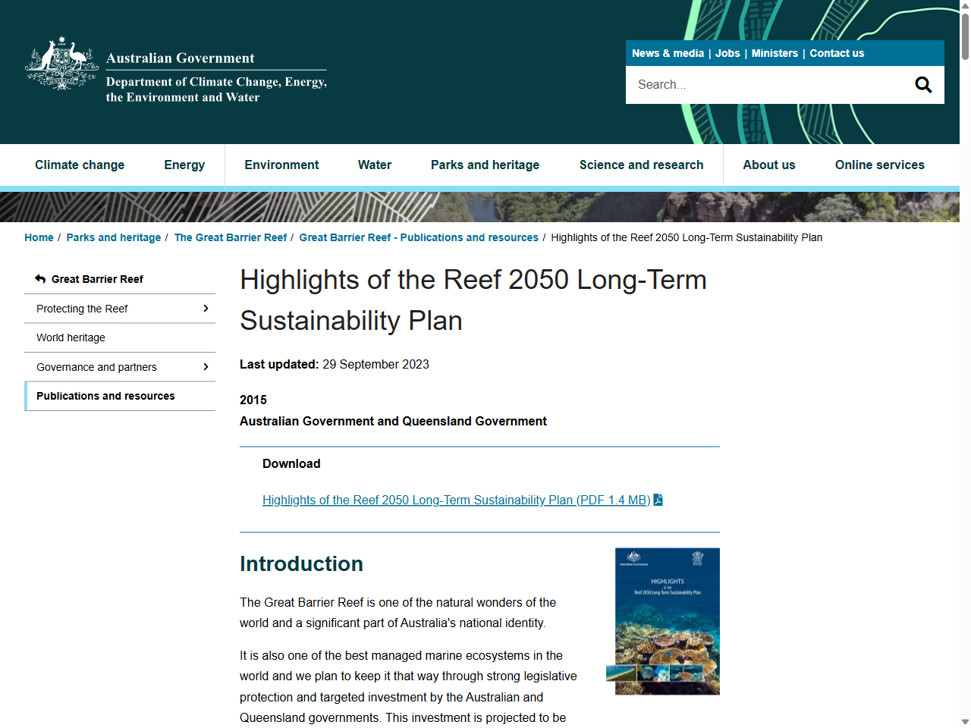
Task: Expand the Protecting the Reef submenu
Action: (205, 309)
